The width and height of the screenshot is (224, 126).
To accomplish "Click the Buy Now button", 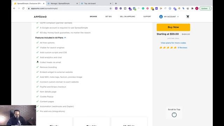I will (173, 27).
